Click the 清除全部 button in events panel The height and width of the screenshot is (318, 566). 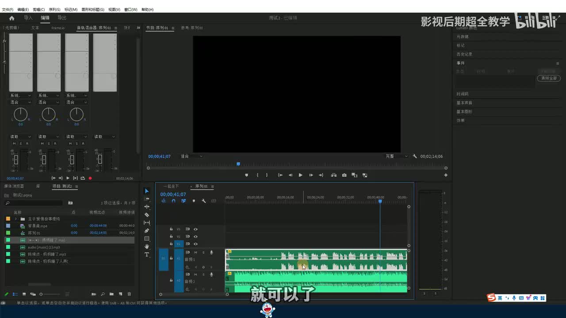[549, 78]
